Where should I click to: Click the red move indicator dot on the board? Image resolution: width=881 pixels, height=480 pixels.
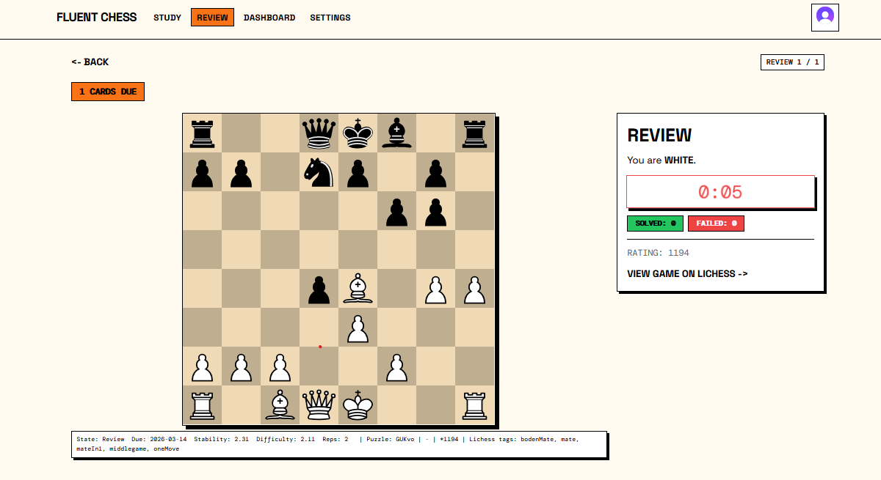pyautogui.click(x=320, y=346)
